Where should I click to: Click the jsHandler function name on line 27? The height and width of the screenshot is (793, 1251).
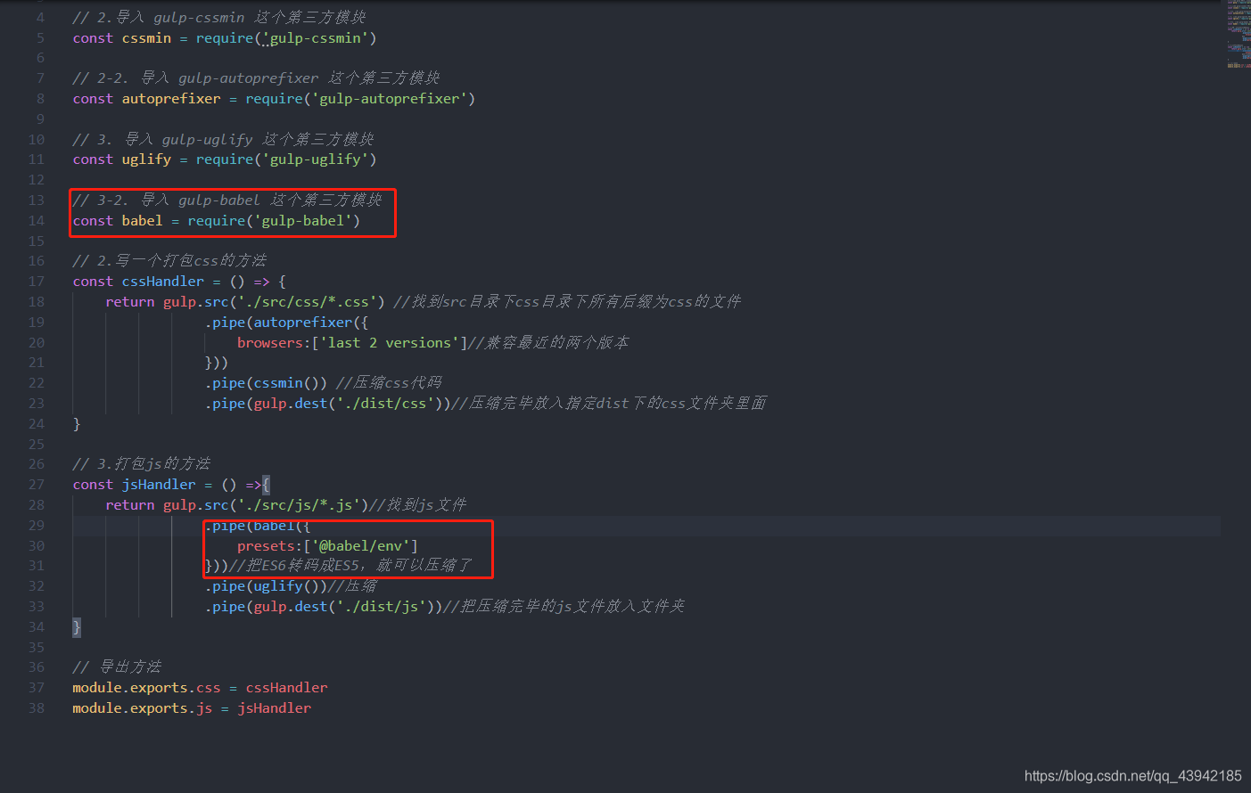[x=159, y=485]
